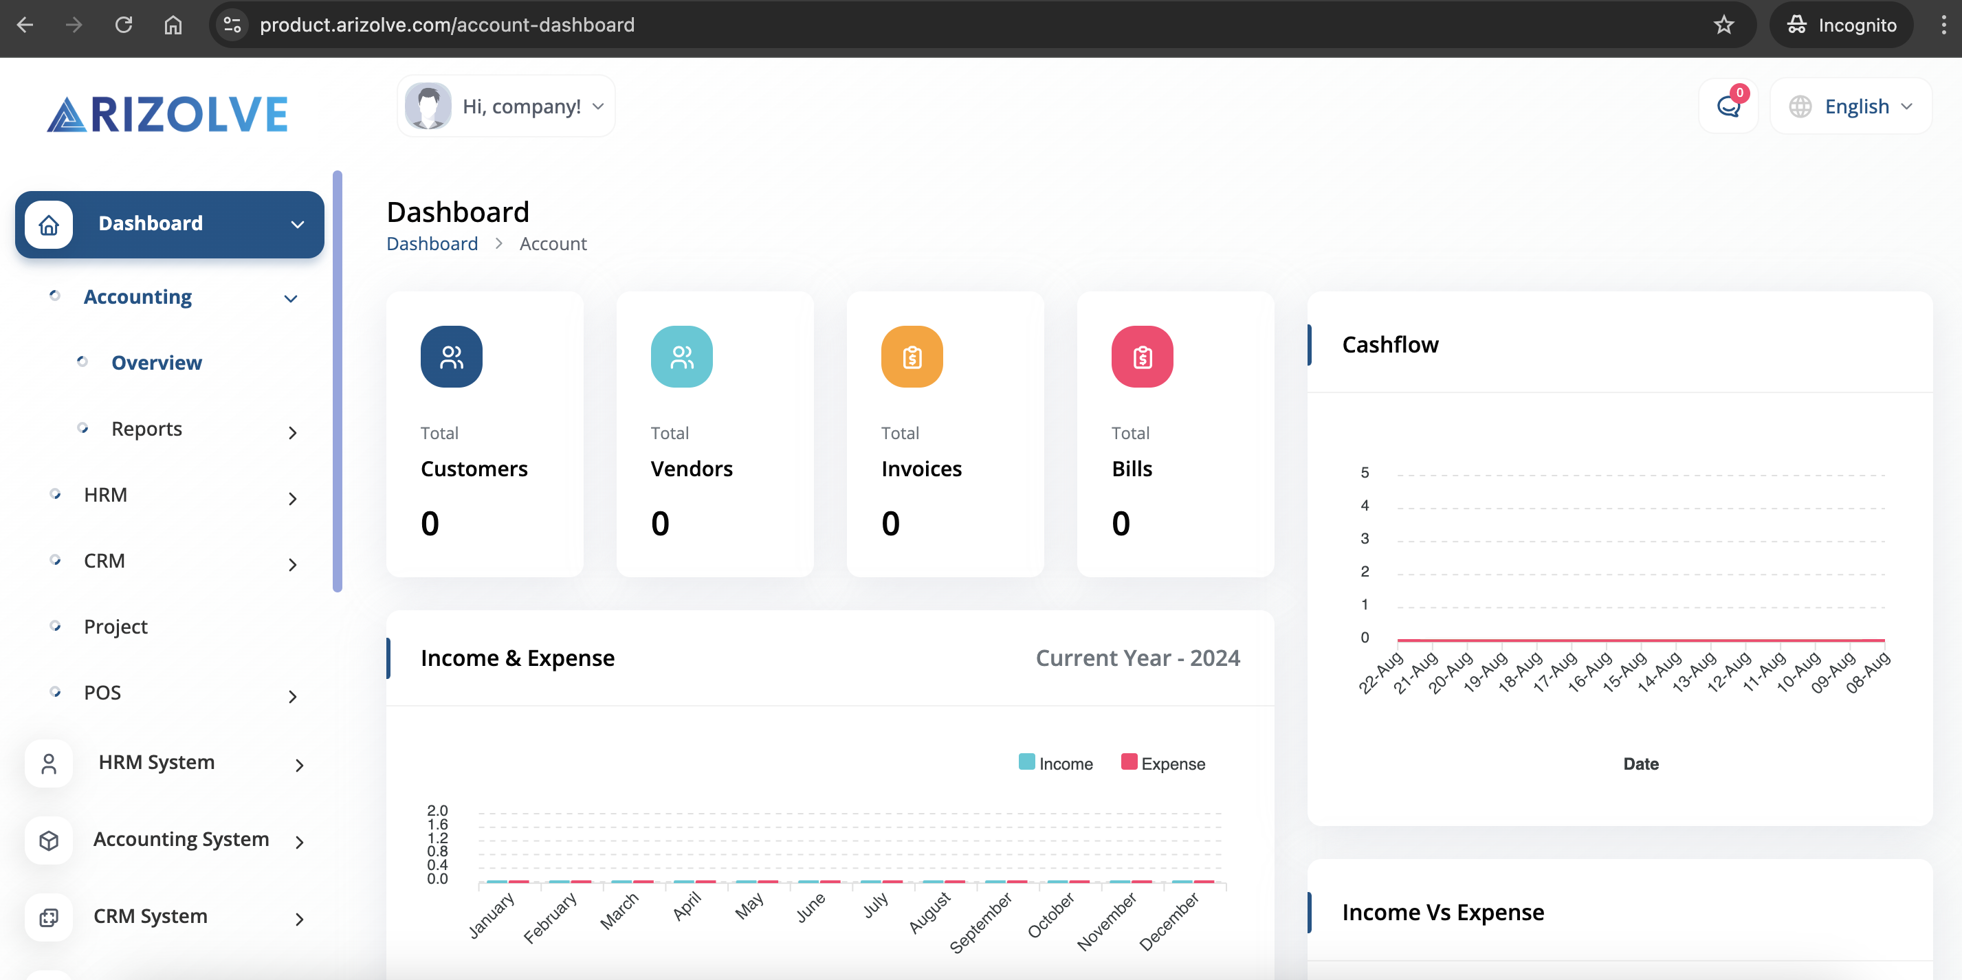Click the teal Total Vendors icon
Screen dimensions: 1962x980
click(681, 357)
